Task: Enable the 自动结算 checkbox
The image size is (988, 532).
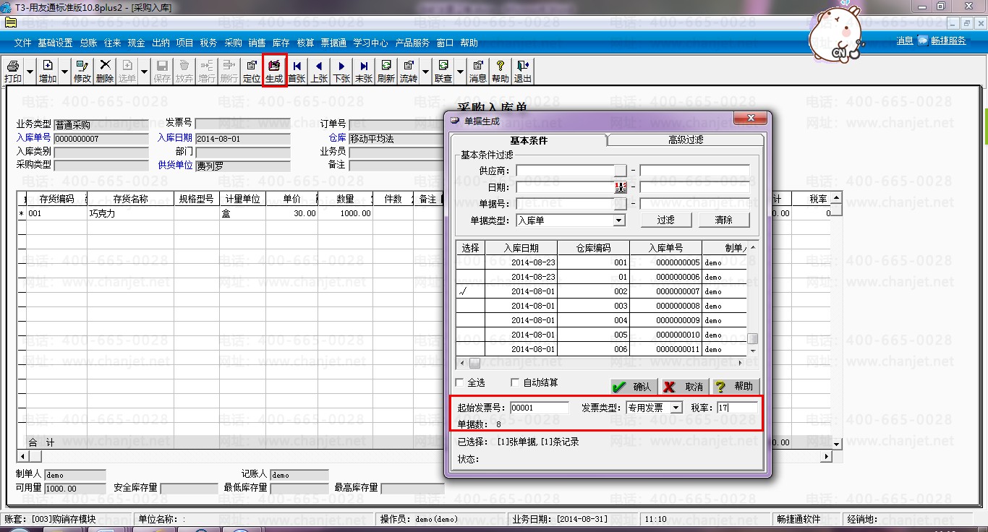Action: 516,382
